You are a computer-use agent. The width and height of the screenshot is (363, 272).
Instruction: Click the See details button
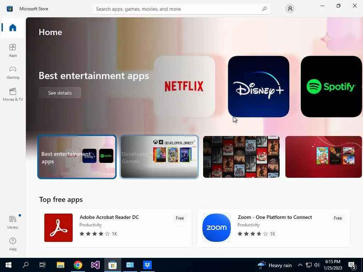pos(60,93)
